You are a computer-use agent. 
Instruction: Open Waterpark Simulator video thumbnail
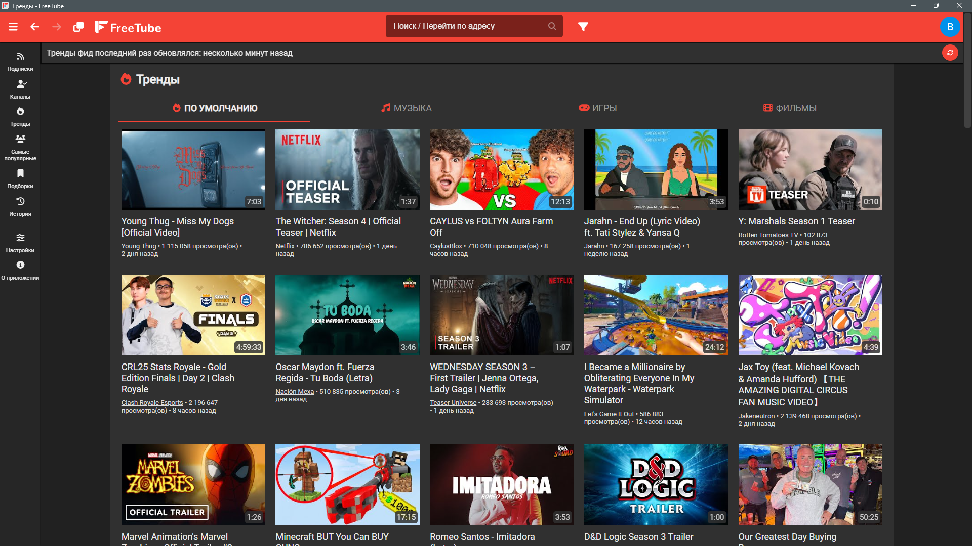[x=656, y=315]
